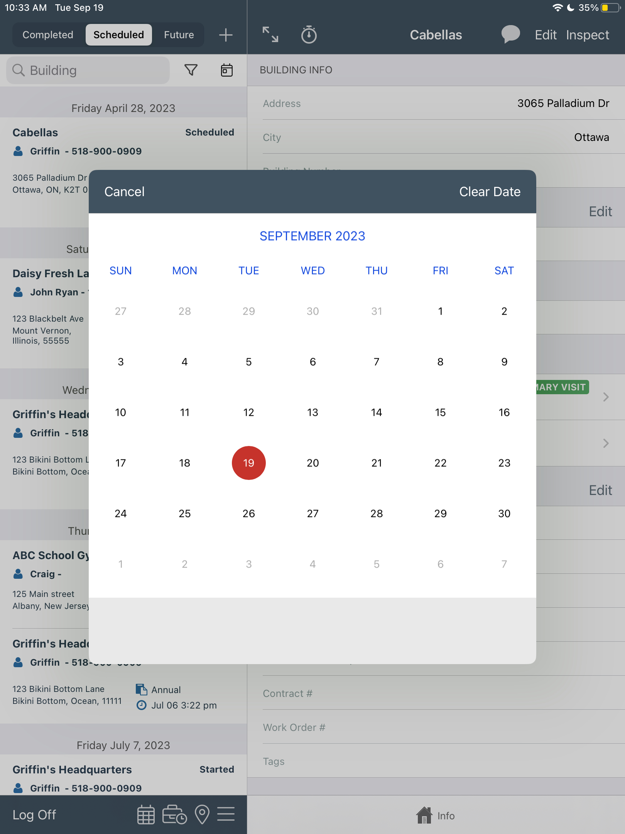Viewport: 625px width, 834px height.
Task: Open the calendar grid icon in bottom bar
Action: click(146, 815)
